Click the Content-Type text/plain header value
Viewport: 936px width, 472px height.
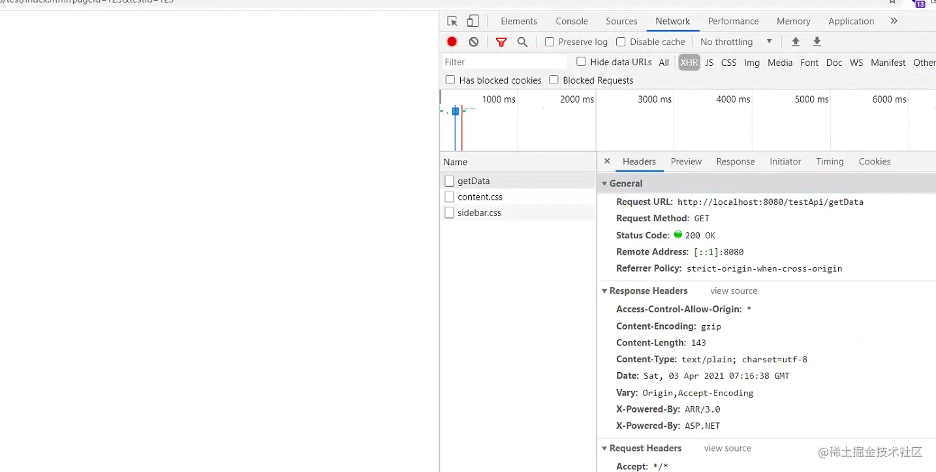[x=744, y=360]
